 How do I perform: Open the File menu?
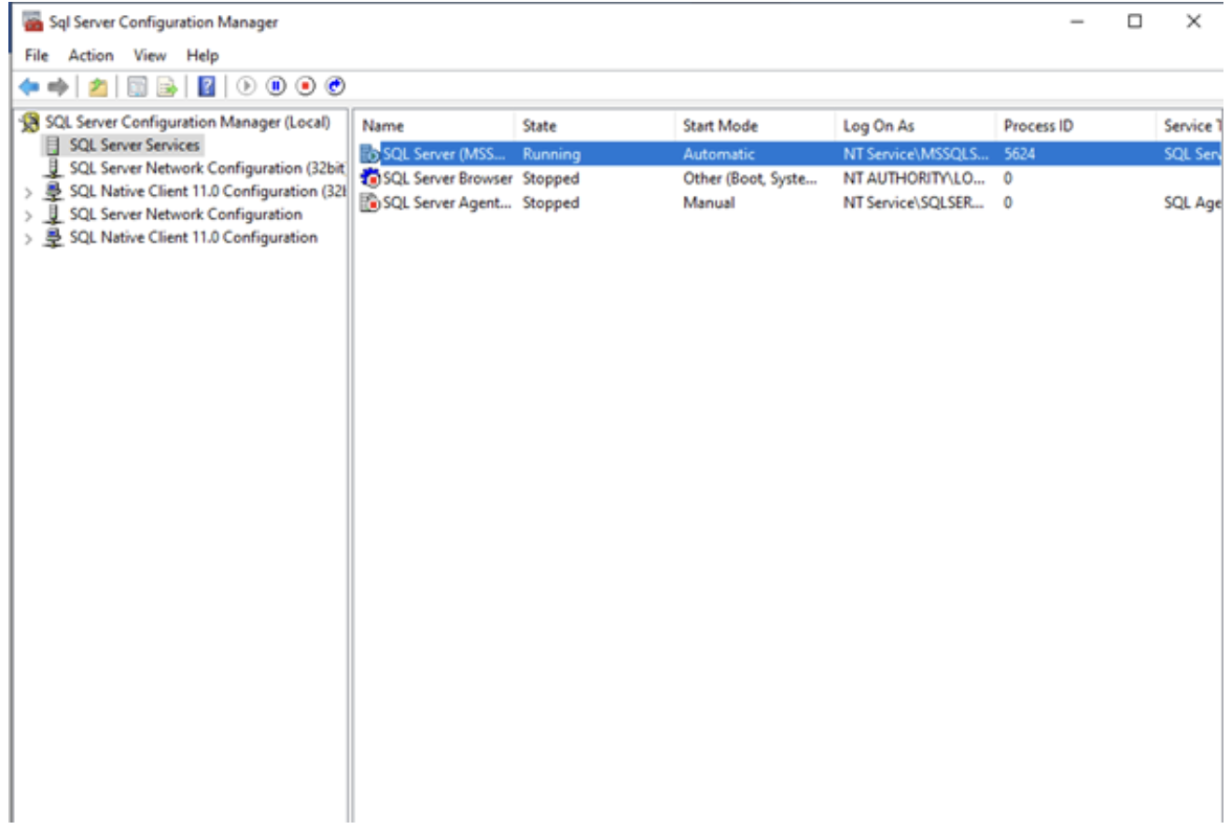point(35,55)
